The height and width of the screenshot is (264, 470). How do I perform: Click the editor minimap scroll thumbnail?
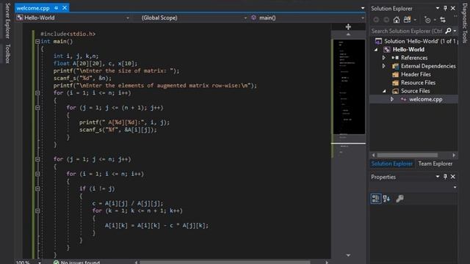pyautogui.click(x=349, y=87)
